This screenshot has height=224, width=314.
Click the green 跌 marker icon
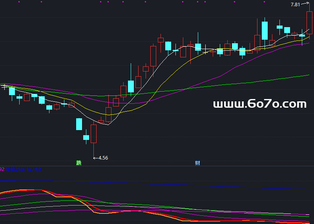[x=79, y=163]
